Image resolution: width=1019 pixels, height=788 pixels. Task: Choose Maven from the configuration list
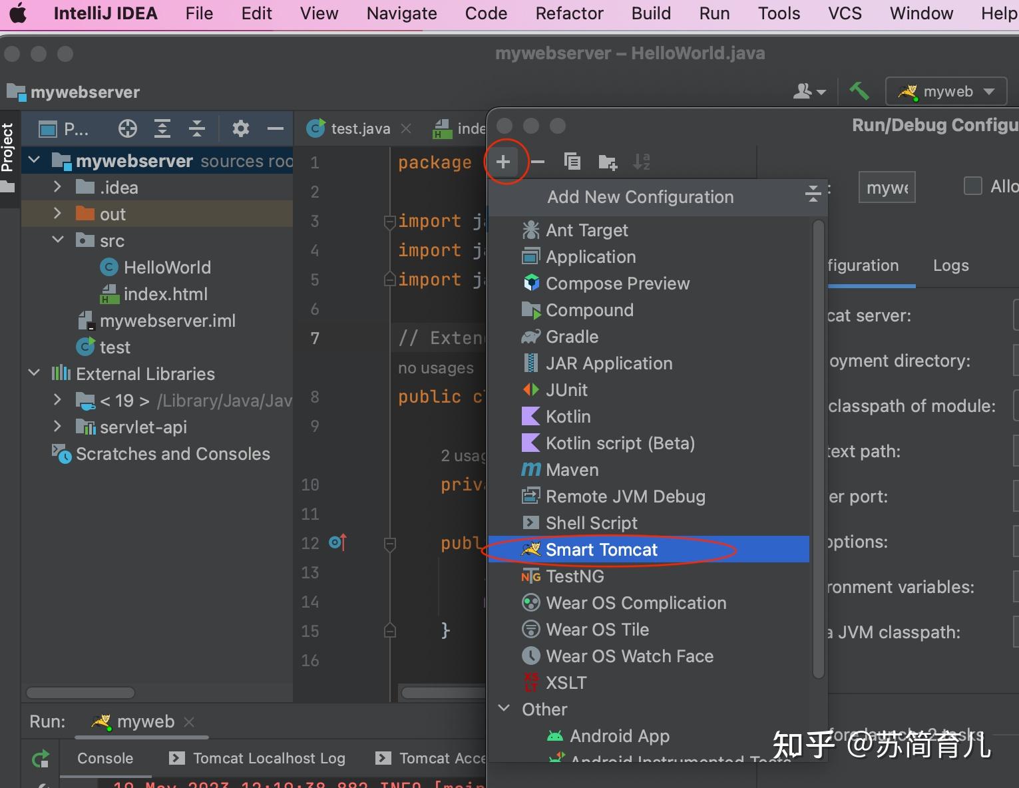572,470
